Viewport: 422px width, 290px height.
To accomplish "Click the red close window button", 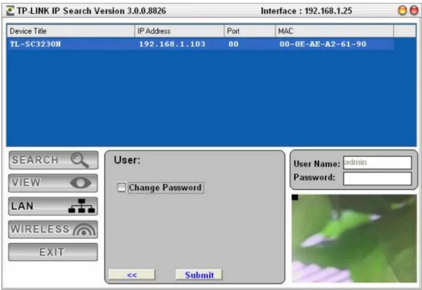I will [414, 10].
